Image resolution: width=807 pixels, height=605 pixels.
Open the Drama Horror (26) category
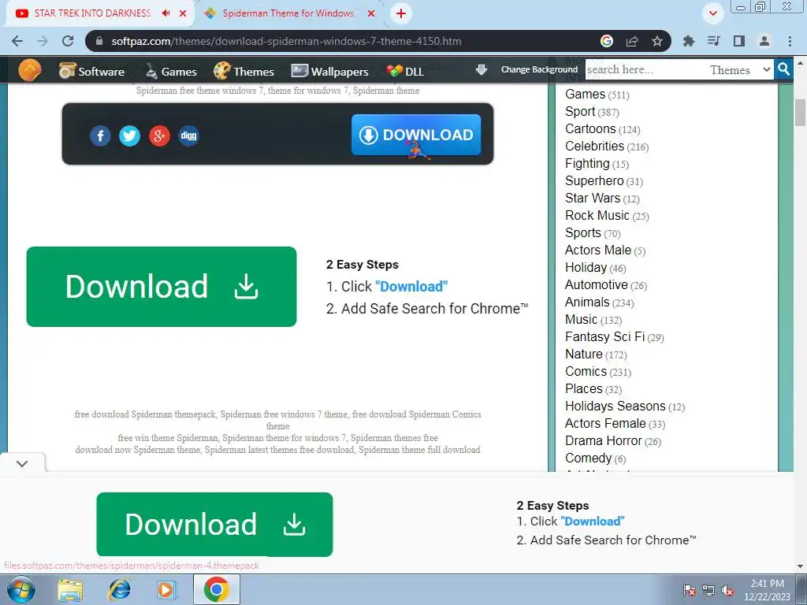[613, 441]
